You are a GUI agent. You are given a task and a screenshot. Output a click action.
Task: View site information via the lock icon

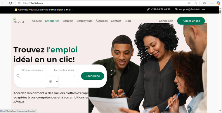(19, 3)
